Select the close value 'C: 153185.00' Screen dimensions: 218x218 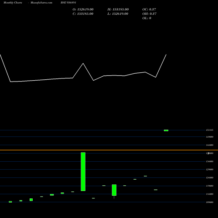[83, 14]
